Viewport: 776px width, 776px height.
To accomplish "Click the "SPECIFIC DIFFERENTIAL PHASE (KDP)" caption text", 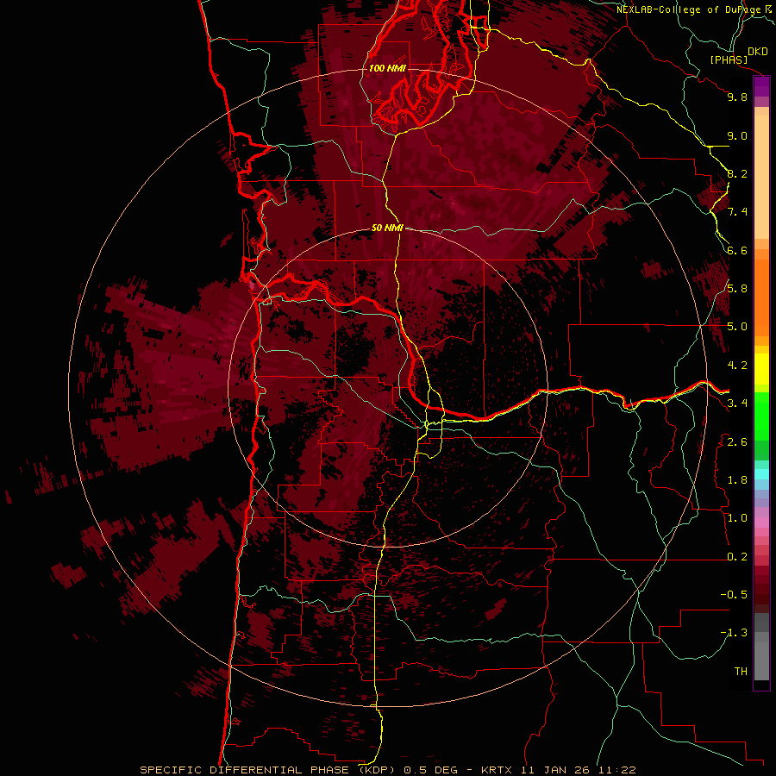I will pyautogui.click(x=270, y=770).
